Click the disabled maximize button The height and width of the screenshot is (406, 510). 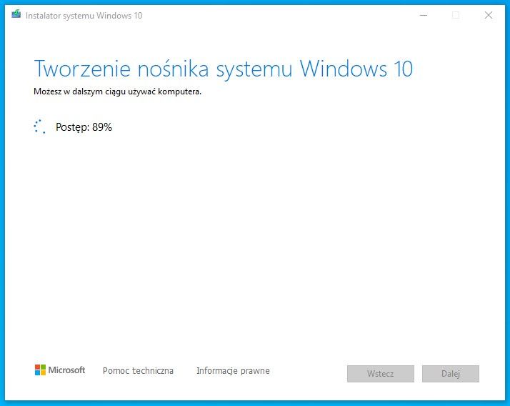[456, 15]
